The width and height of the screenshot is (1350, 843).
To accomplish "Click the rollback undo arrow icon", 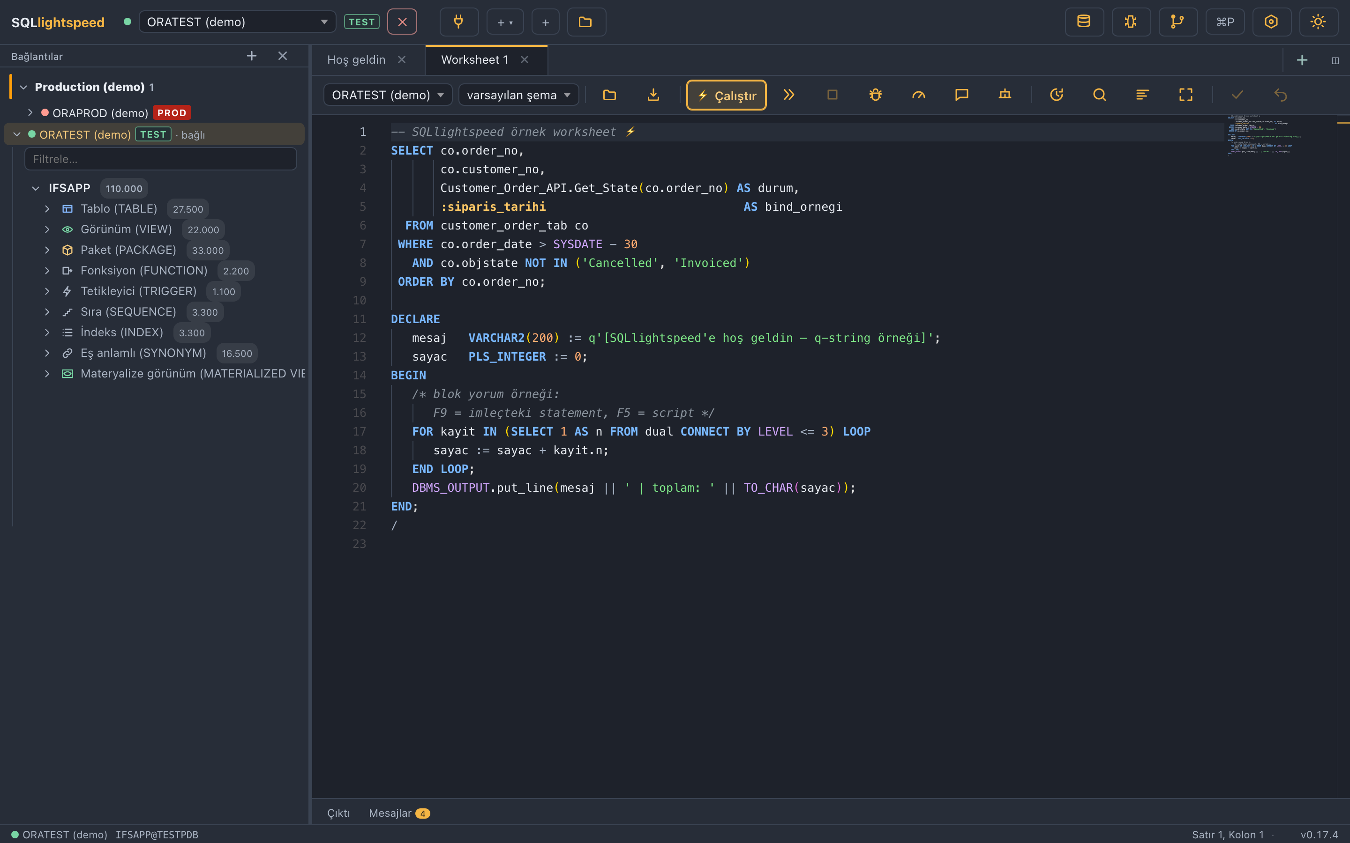I will (1280, 95).
